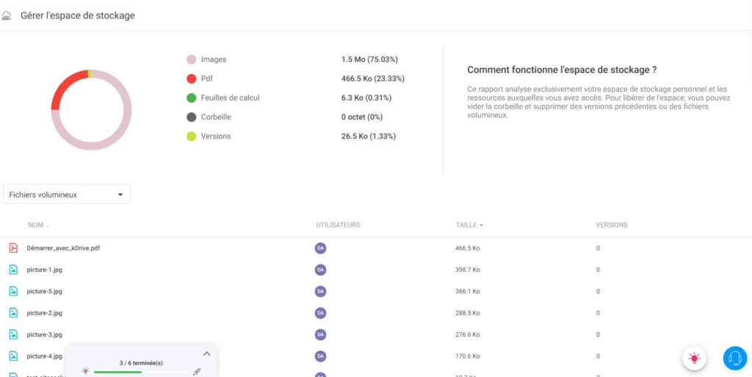
Task: Open the Fichiers volumineux dropdown
Action: pos(67,195)
